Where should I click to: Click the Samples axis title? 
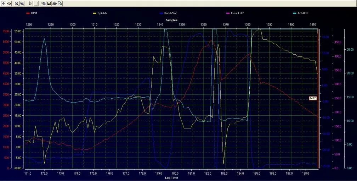point(172,20)
